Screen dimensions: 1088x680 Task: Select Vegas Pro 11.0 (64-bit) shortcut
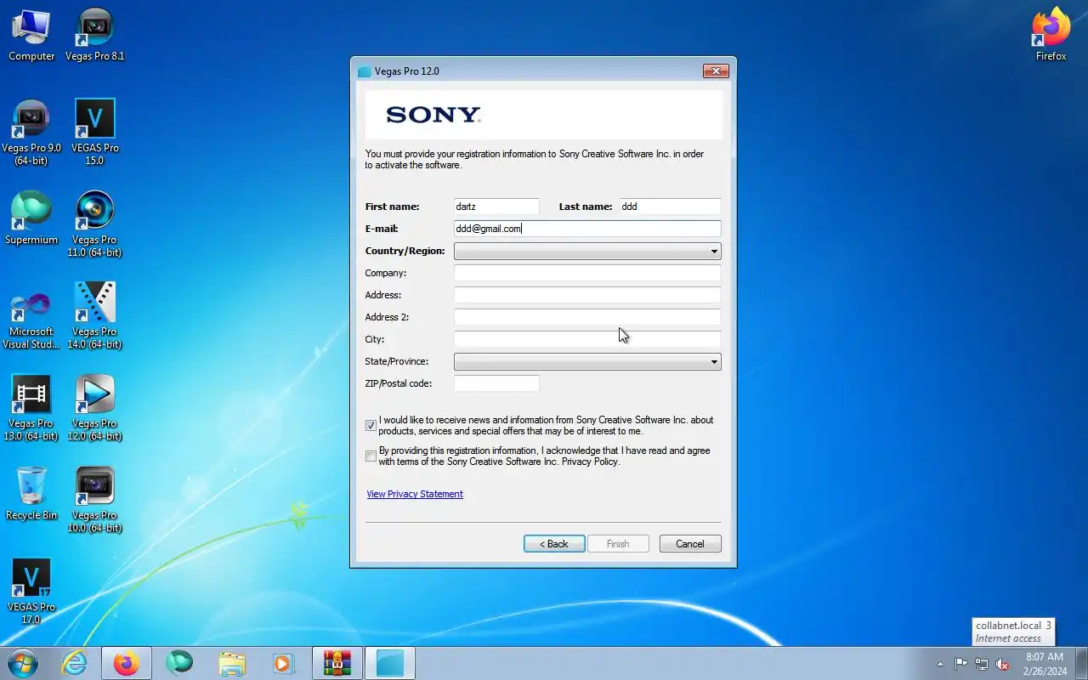(94, 224)
